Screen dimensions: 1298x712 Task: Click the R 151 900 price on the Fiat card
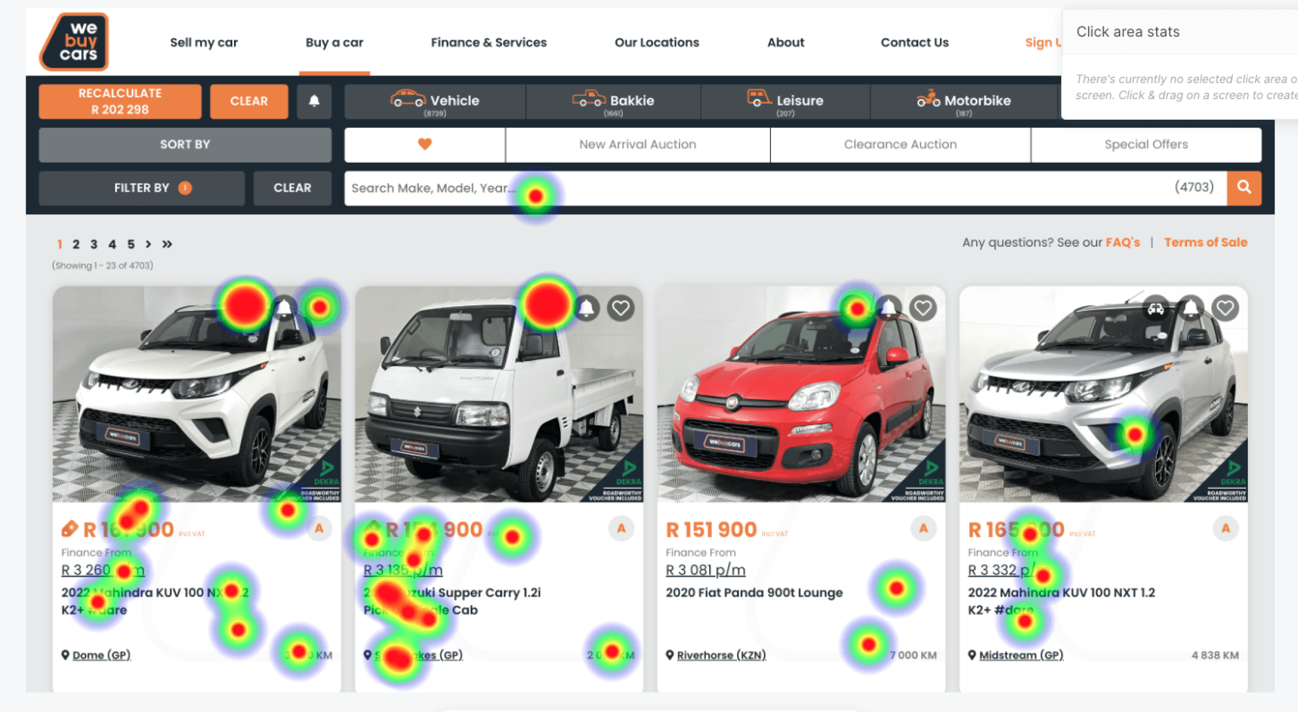tap(711, 530)
